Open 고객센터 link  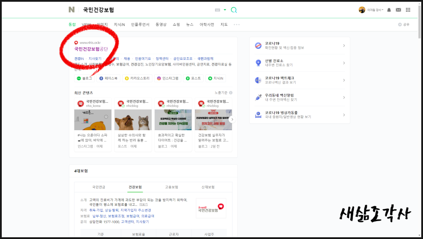[x=127, y=222]
